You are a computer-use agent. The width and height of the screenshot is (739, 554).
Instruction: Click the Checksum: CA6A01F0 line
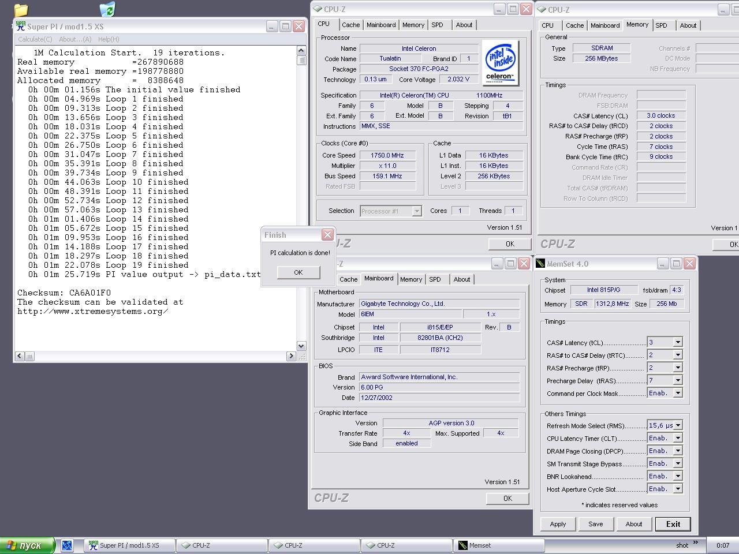click(x=64, y=293)
